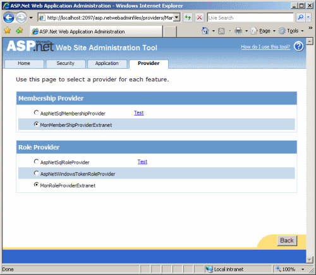
Task: Select AspNetWindowsTokenRoleProvider radio button
Action: click(x=36, y=173)
